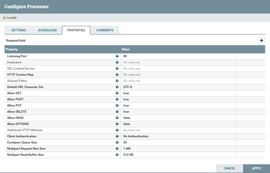
Task: Change Allow PUT true value
Action: [178, 105]
